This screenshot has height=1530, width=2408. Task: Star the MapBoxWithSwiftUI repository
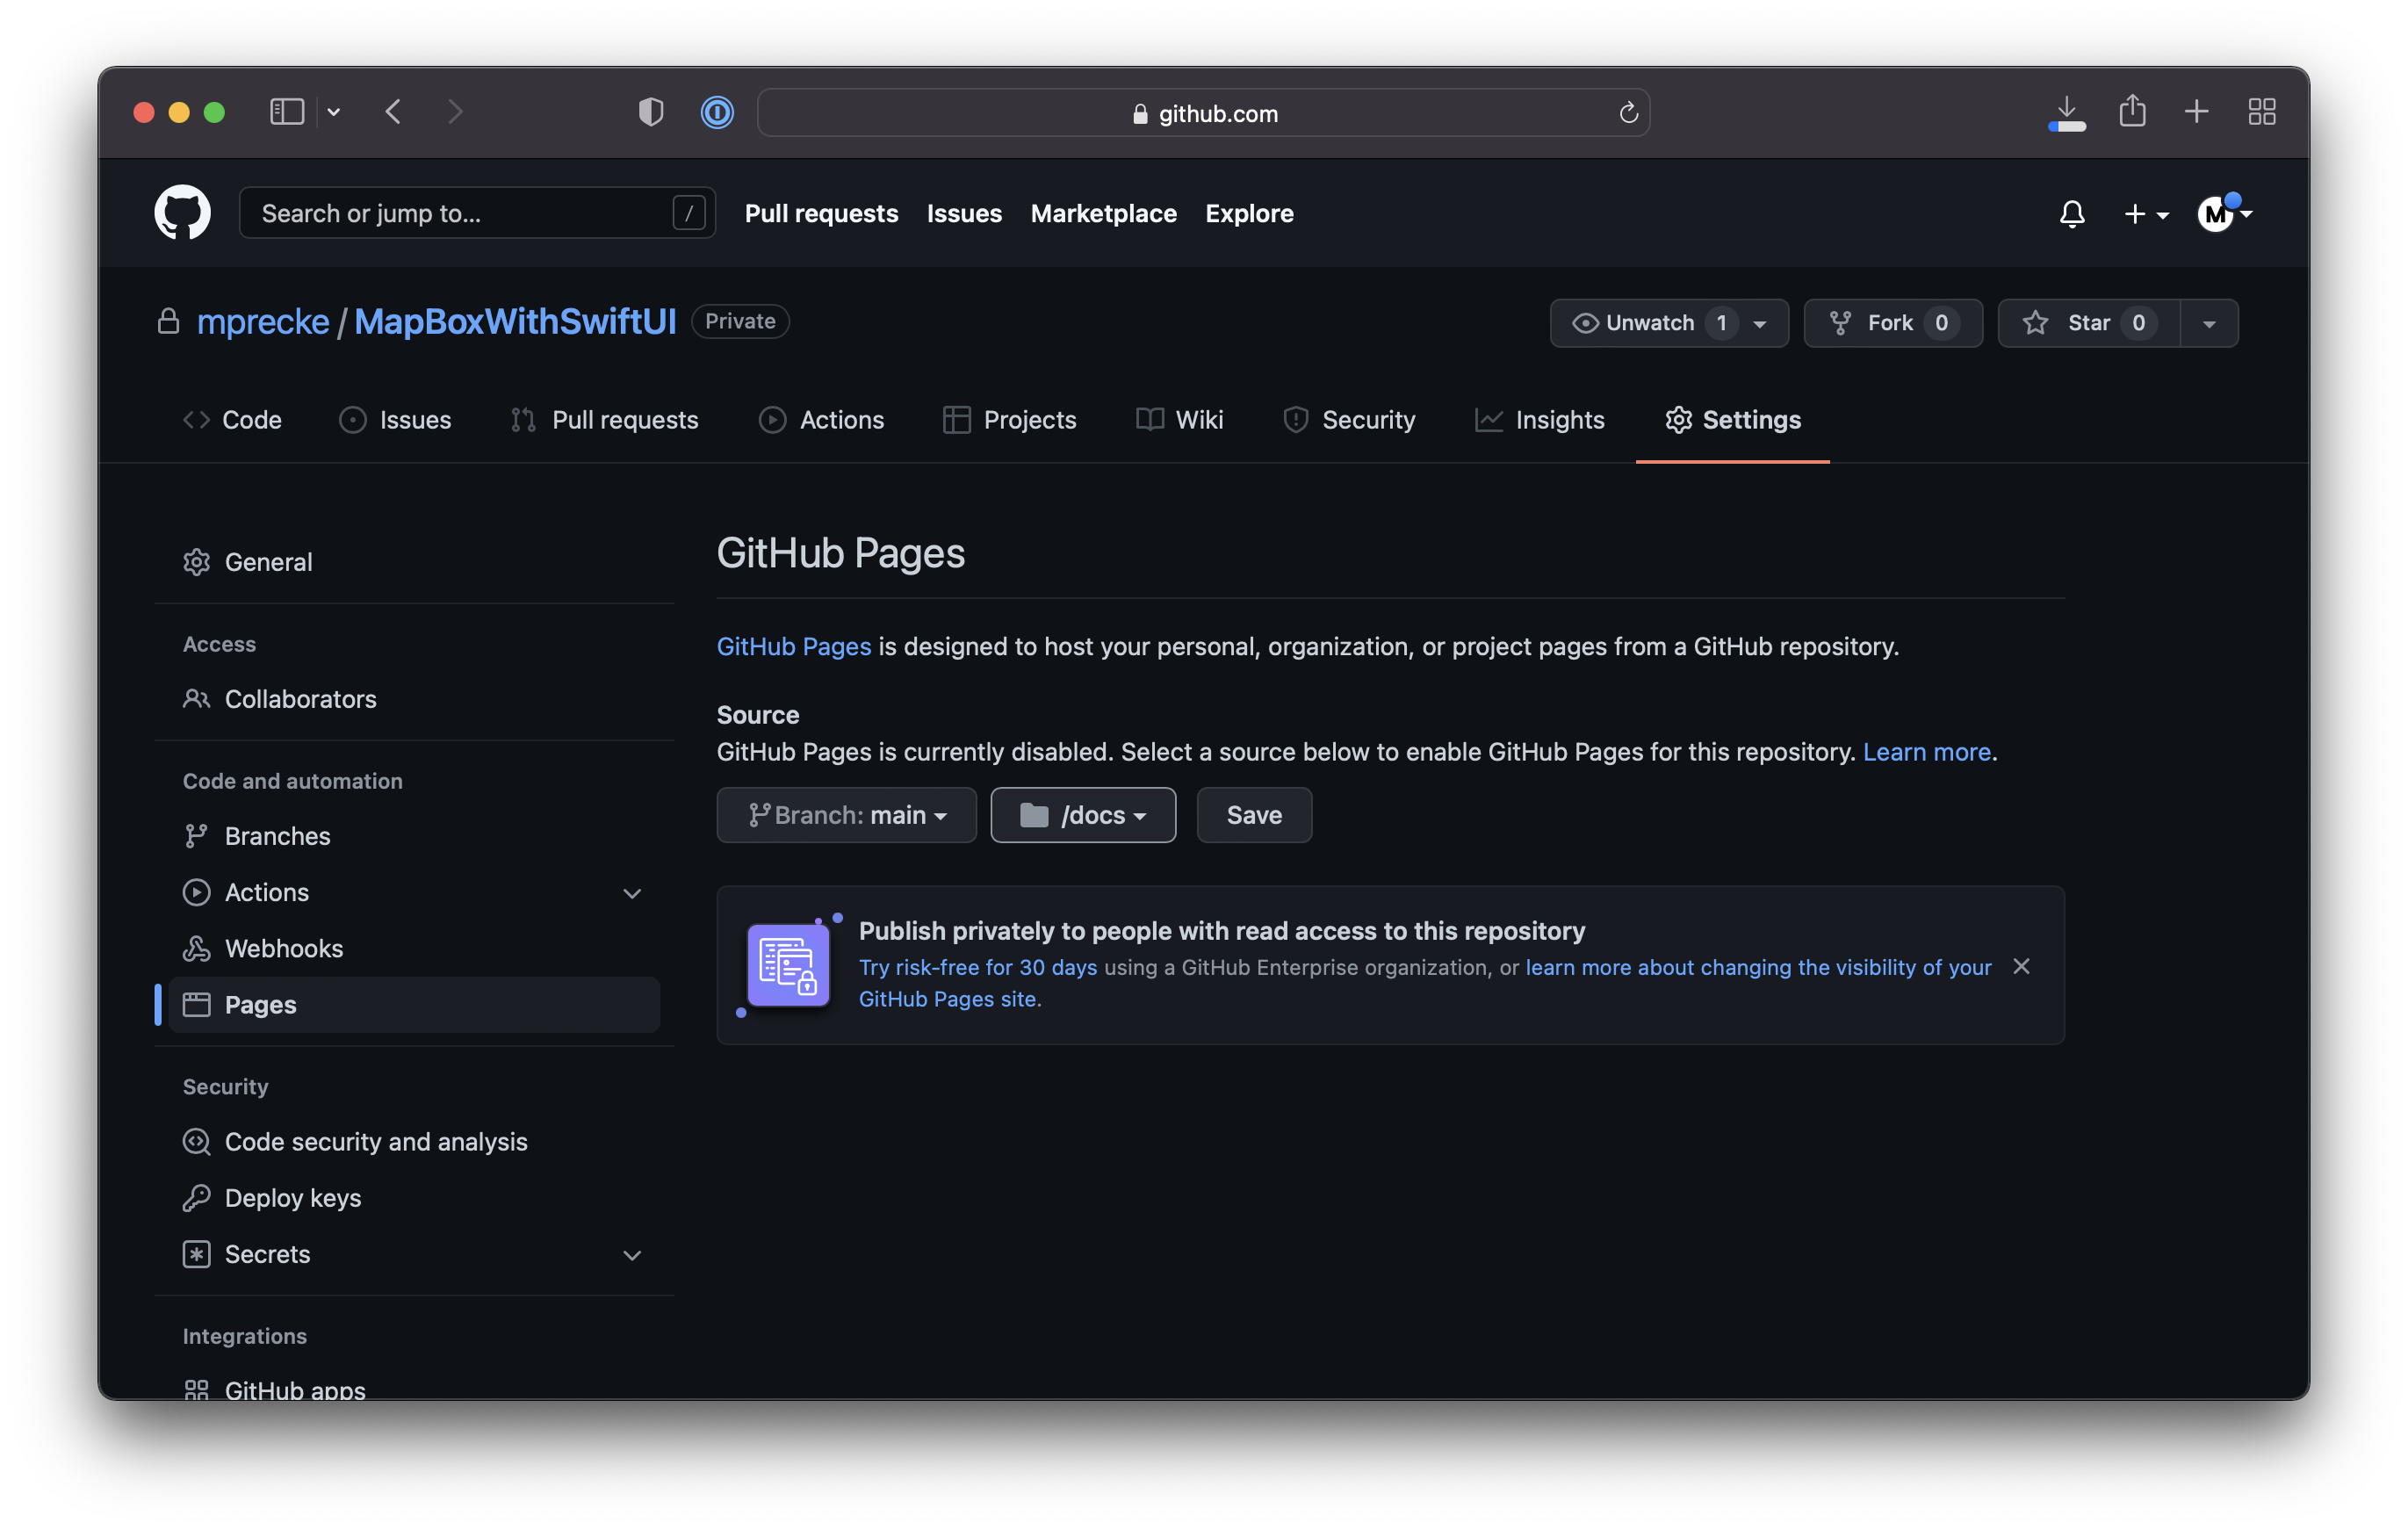coord(2086,323)
